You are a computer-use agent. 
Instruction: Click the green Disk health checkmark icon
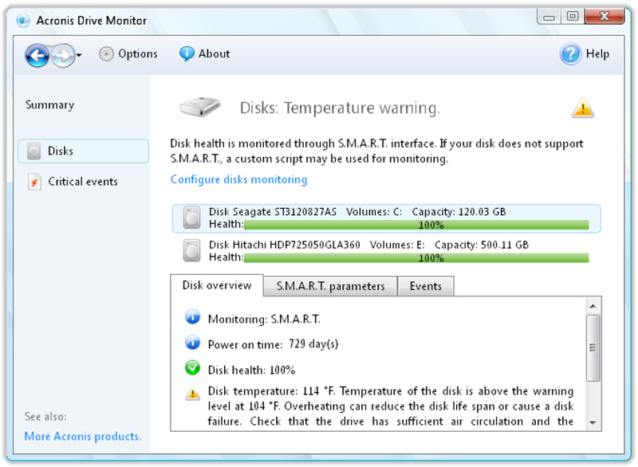click(x=192, y=368)
